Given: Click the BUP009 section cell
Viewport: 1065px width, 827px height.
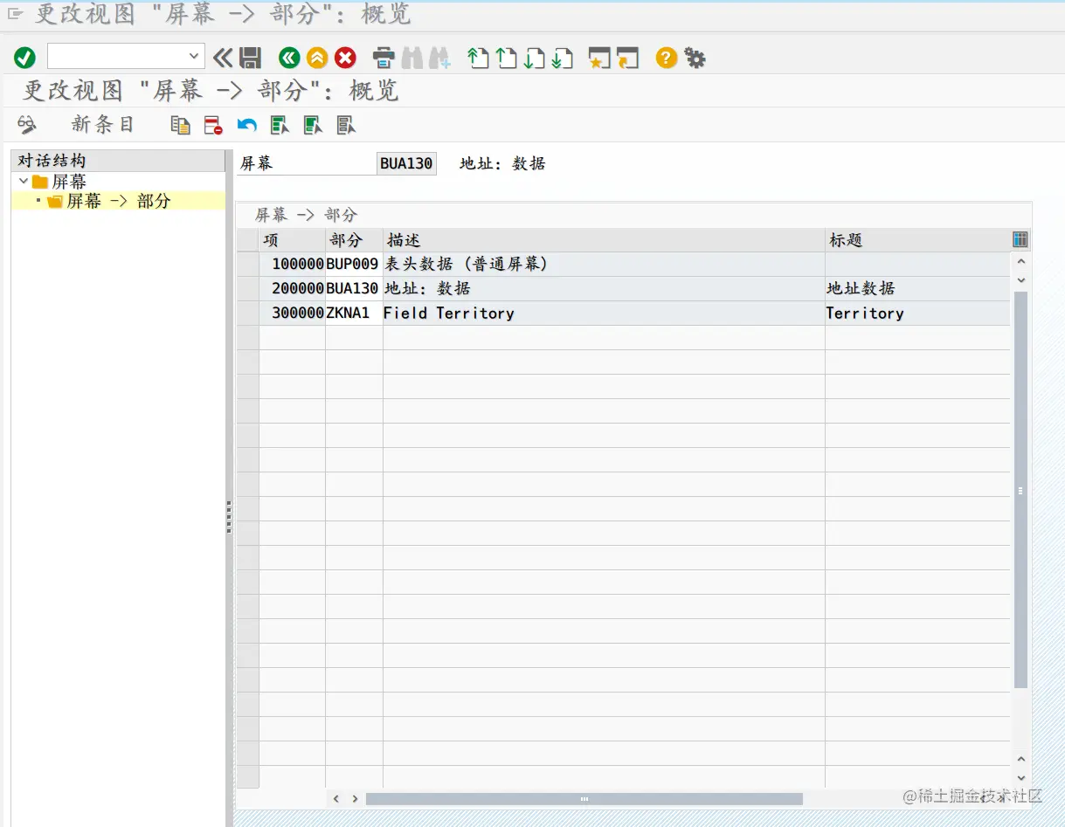Looking at the screenshot, I should (x=354, y=265).
